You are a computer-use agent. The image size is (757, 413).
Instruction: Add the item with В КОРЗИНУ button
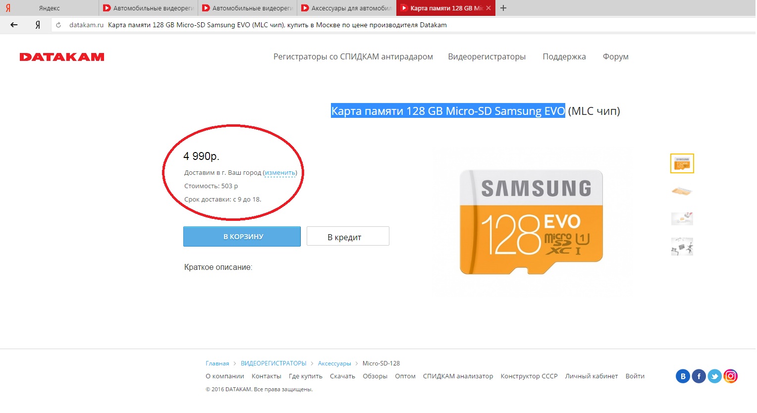click(x=242, y=237)
